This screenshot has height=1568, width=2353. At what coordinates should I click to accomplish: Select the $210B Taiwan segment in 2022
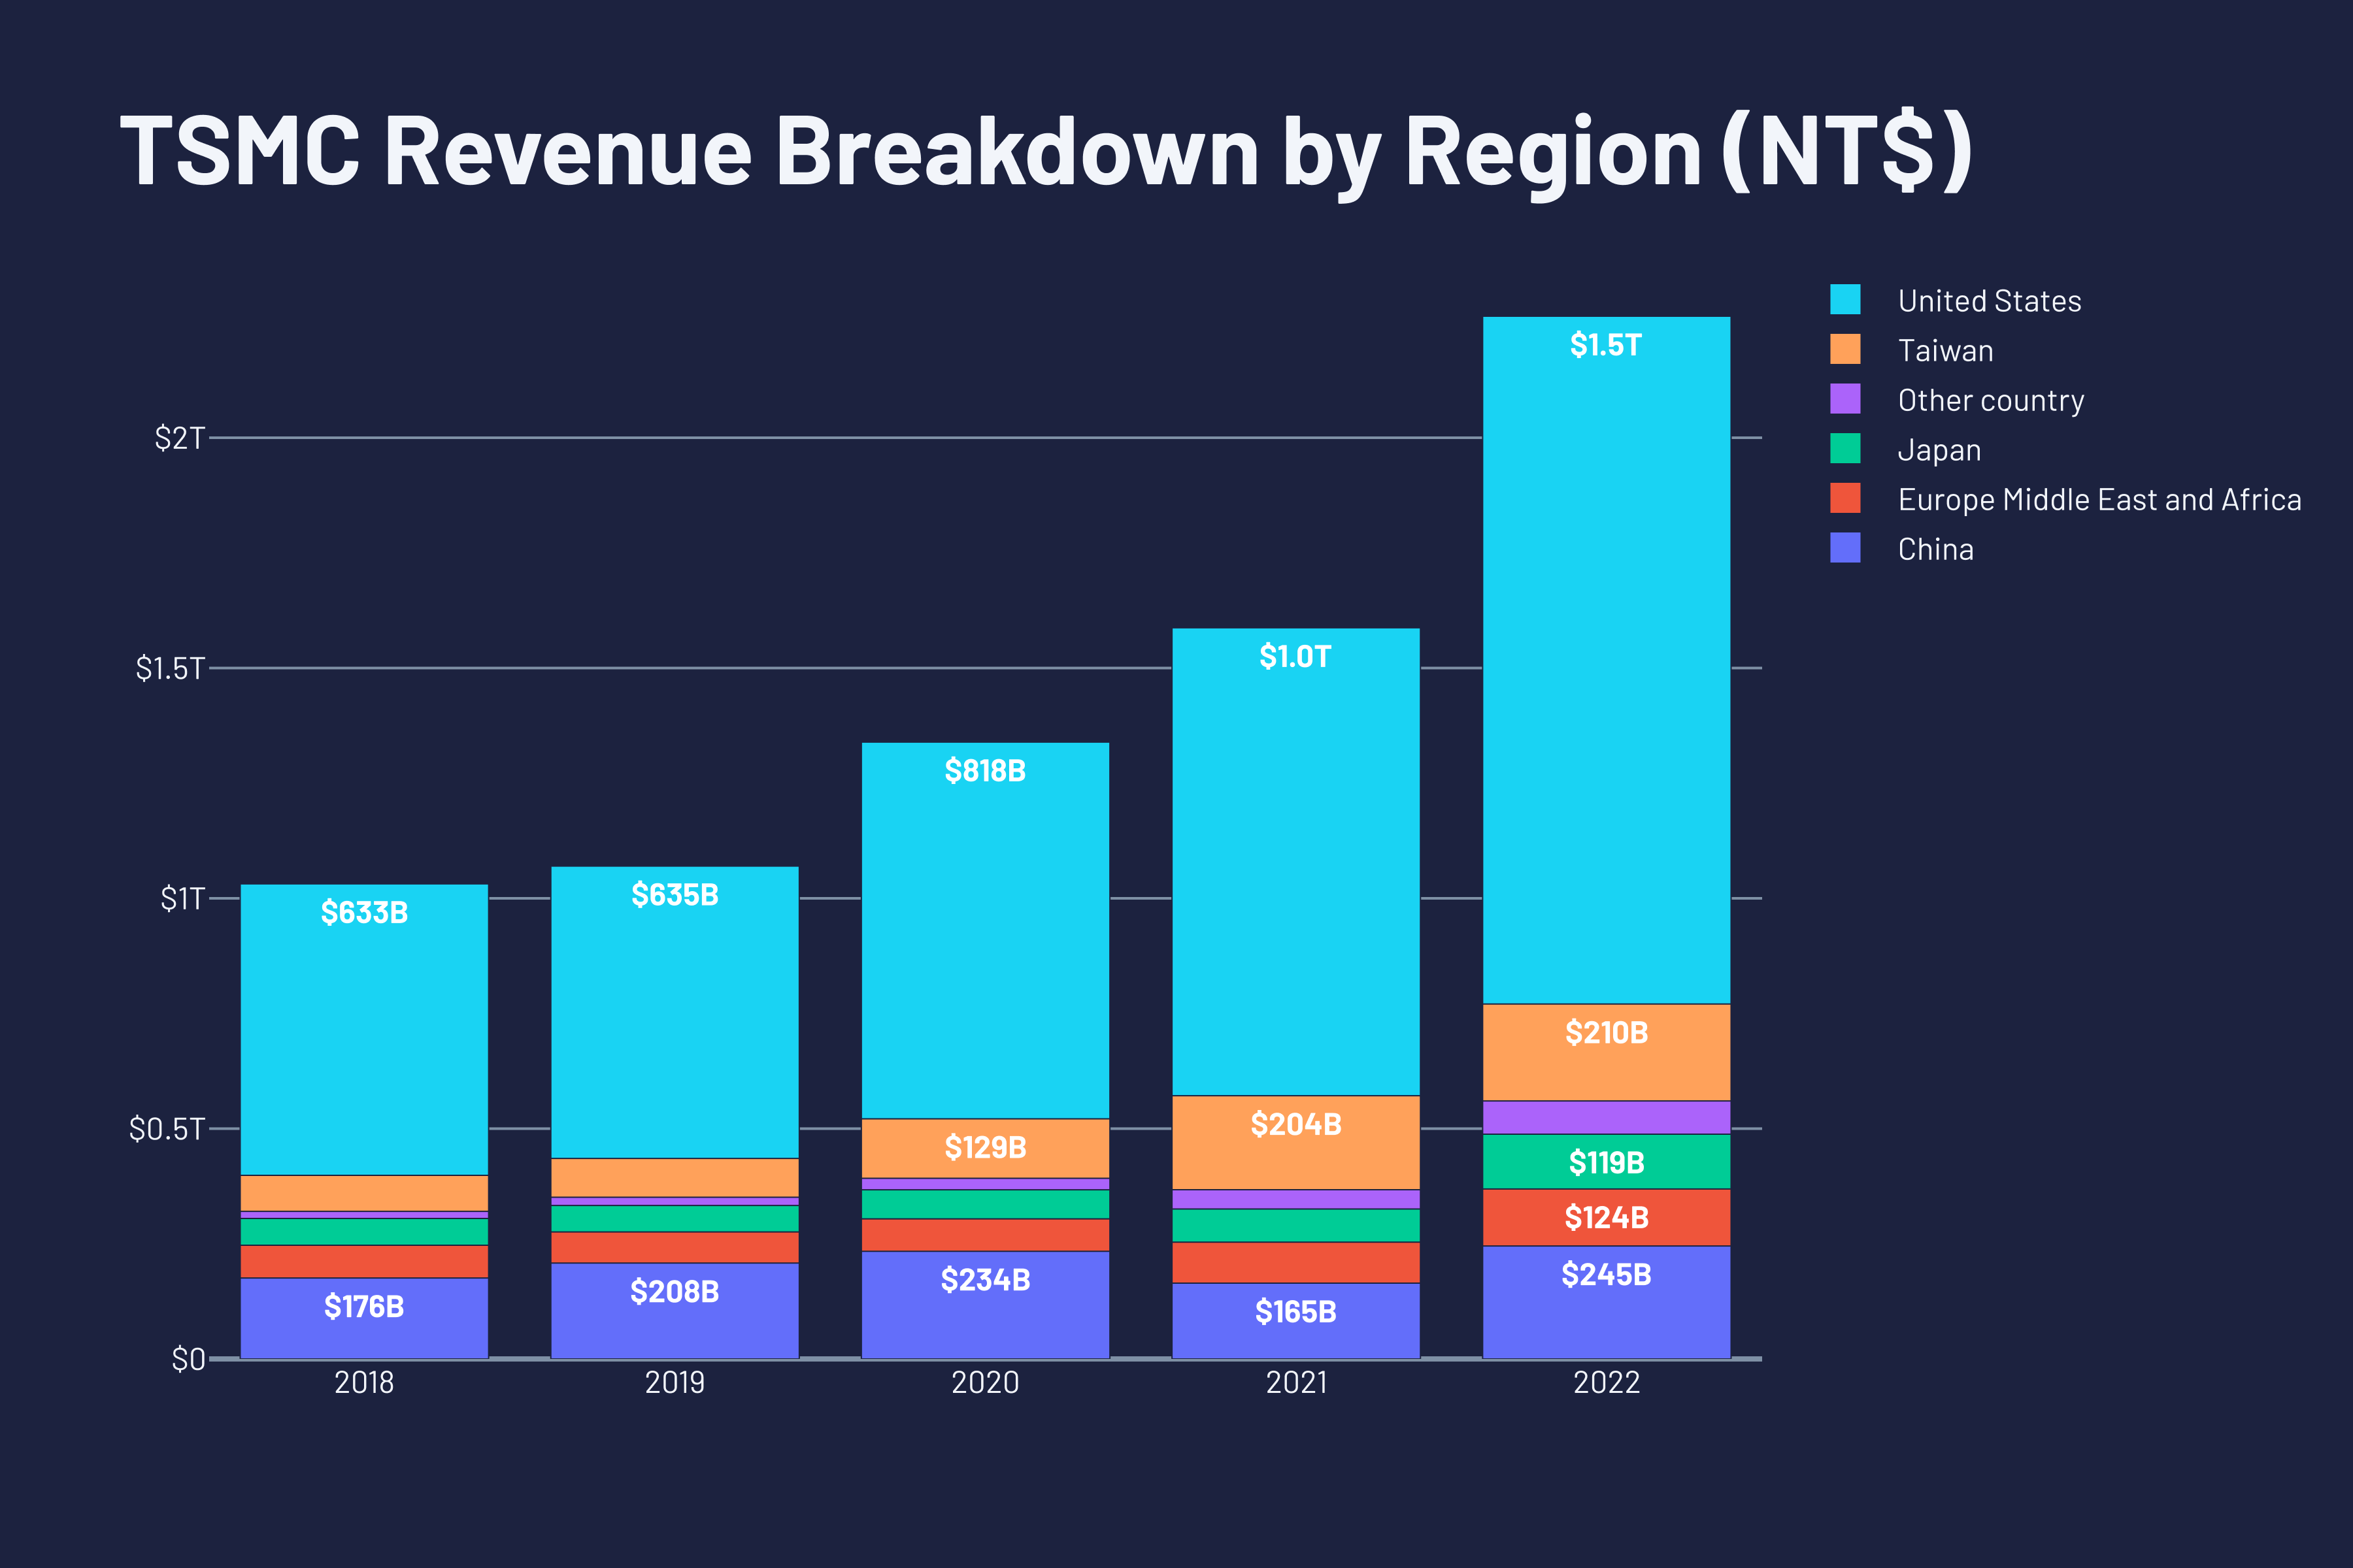click(1606, 1052)
